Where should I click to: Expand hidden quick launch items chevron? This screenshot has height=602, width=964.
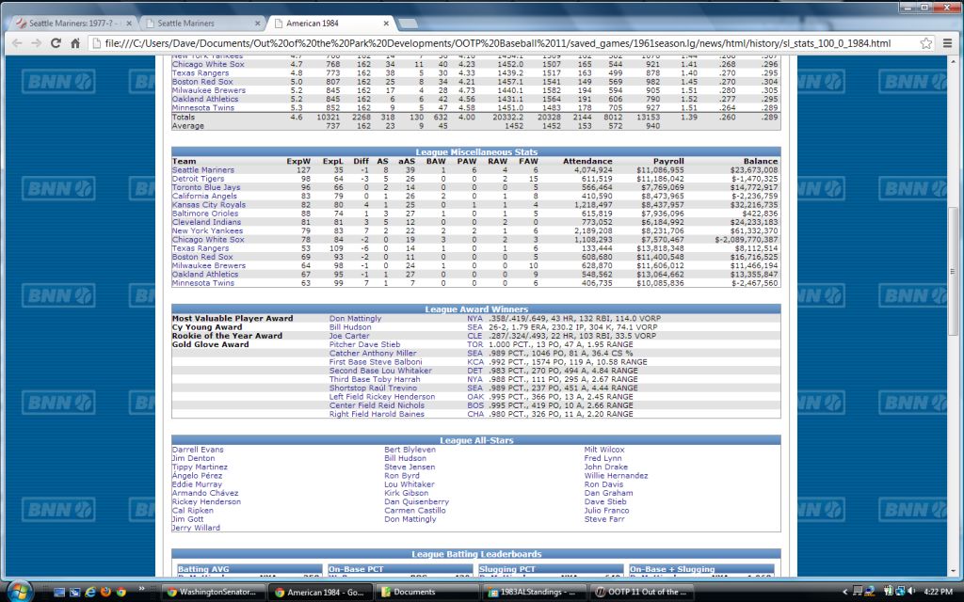click(141, 589)
